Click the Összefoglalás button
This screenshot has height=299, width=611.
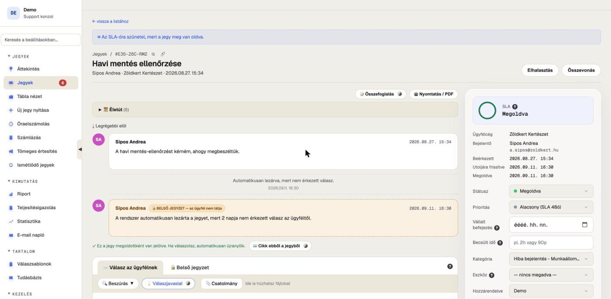[381, 94]
